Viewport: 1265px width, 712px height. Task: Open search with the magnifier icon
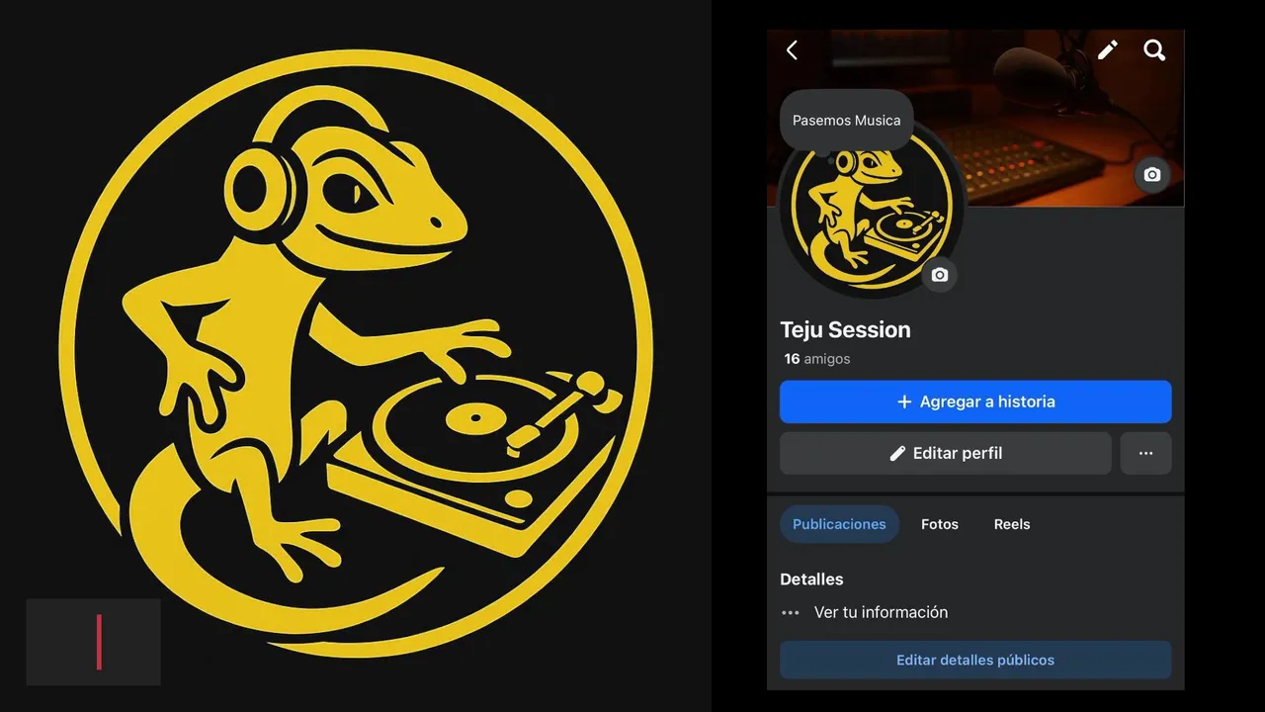[x=1154, y=50]
